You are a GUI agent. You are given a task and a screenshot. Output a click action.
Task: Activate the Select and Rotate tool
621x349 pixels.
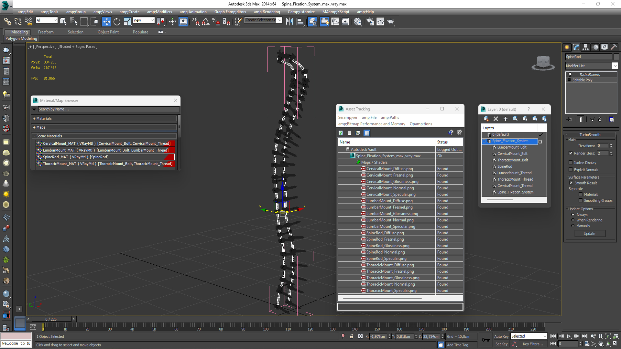pos(117,22)
